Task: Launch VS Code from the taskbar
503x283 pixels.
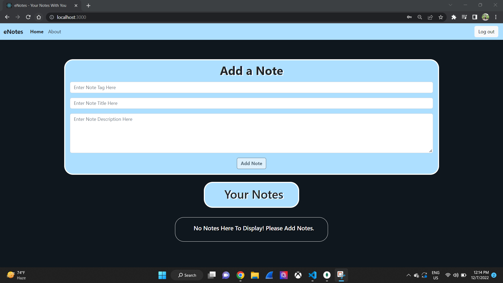Action: 312,275
